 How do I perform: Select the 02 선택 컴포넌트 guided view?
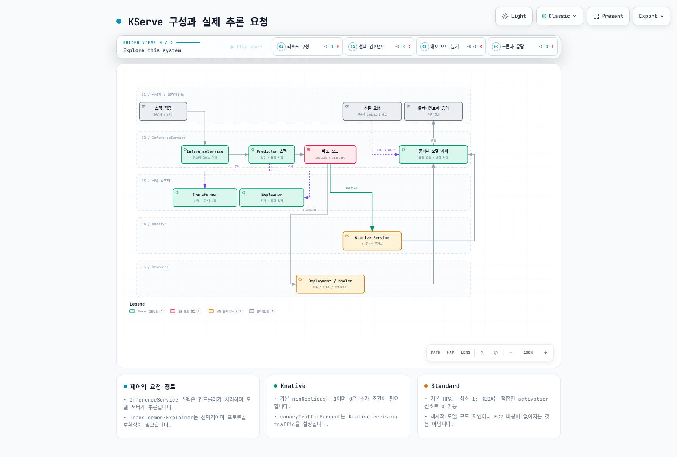click(380, 47)
